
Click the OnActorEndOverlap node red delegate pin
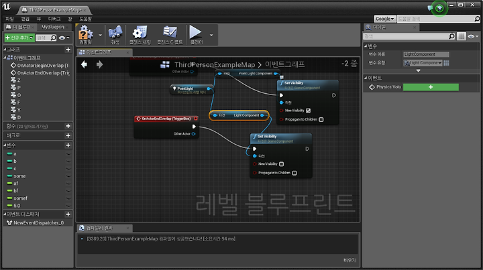(196, 119)
